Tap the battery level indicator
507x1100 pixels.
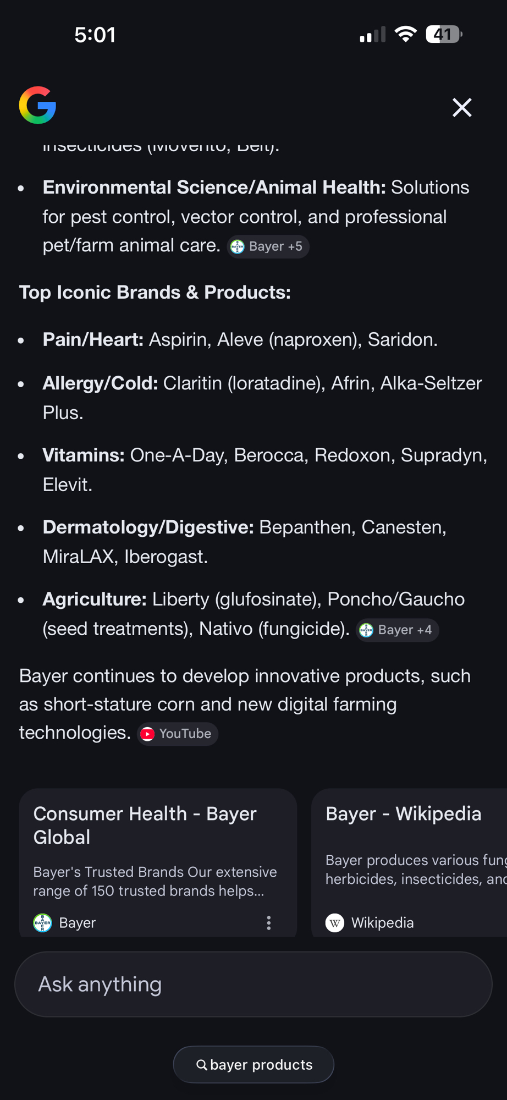click(443, 35)
